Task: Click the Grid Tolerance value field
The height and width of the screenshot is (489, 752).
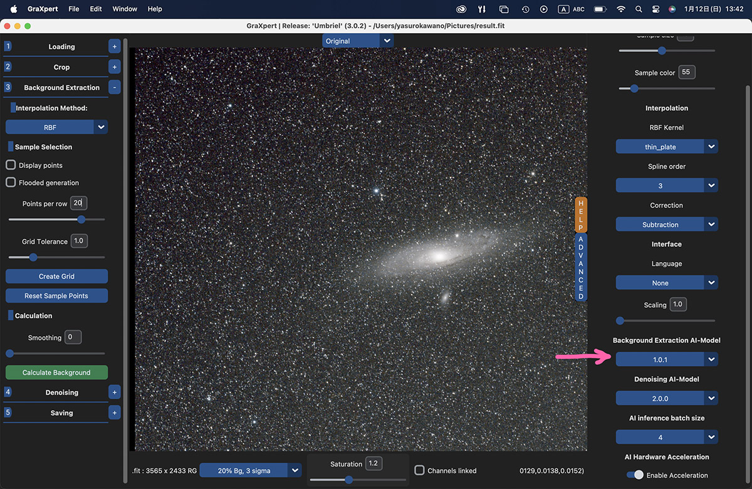Action: coord(79,241)
